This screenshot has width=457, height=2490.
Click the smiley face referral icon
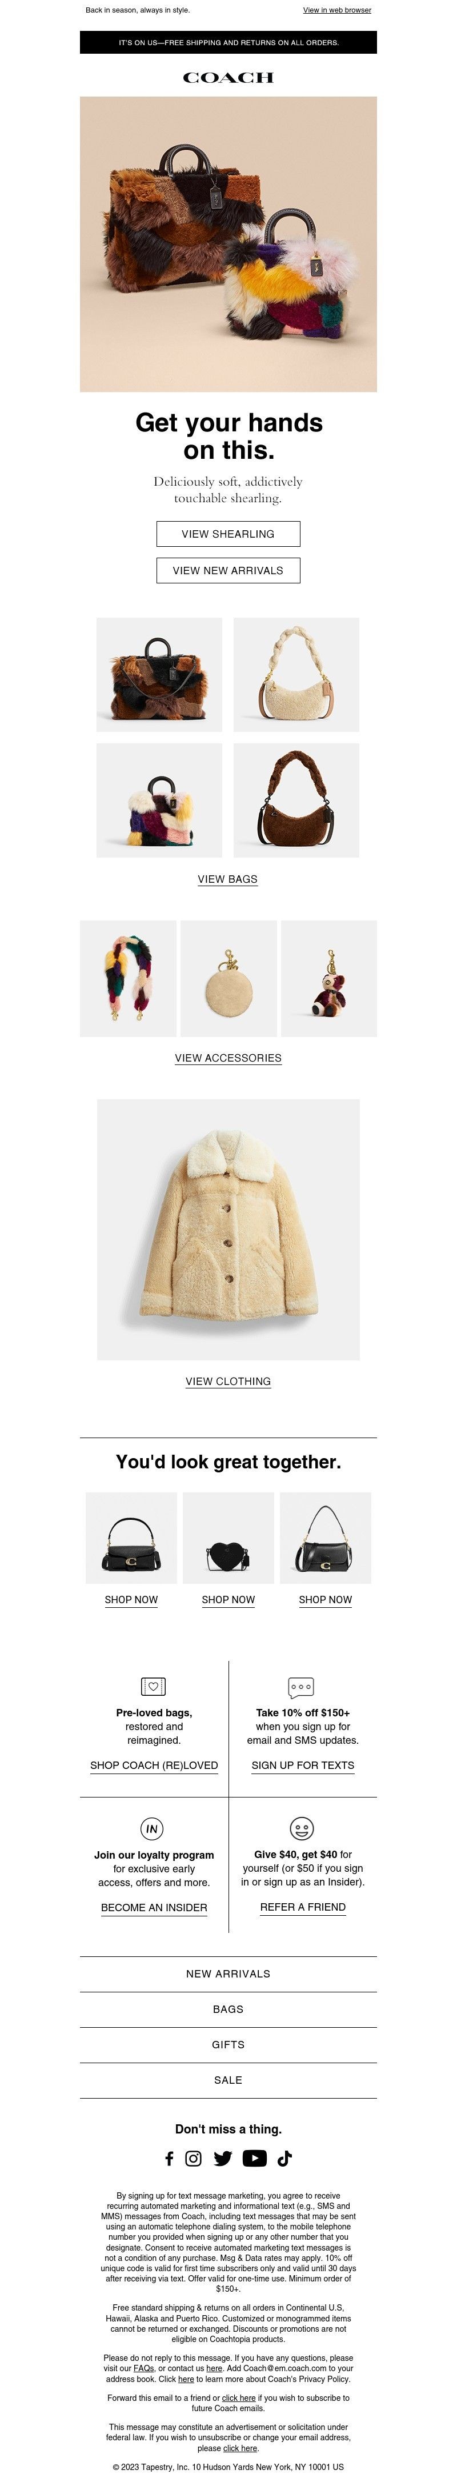pyautogui.click(x=302, y=1829)
